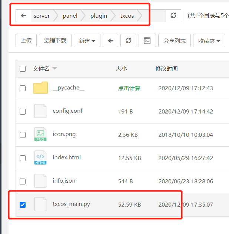Expand the 收藏夹 dropdown
The width and height of the screenshot is (229, 234).
(x=209, y=41)
